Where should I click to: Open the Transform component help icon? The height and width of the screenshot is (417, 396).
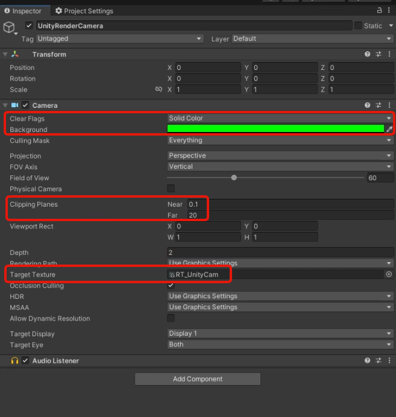[x=368, y=54]
